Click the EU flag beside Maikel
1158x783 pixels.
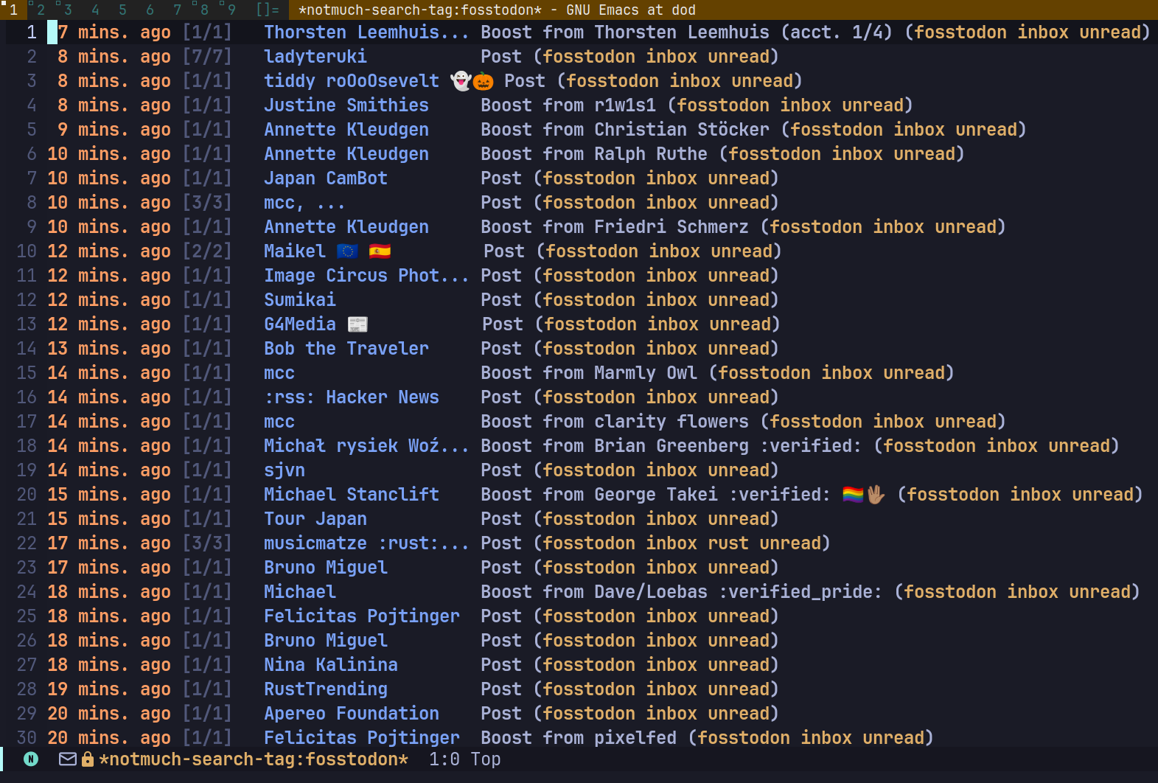click(347, 251)
